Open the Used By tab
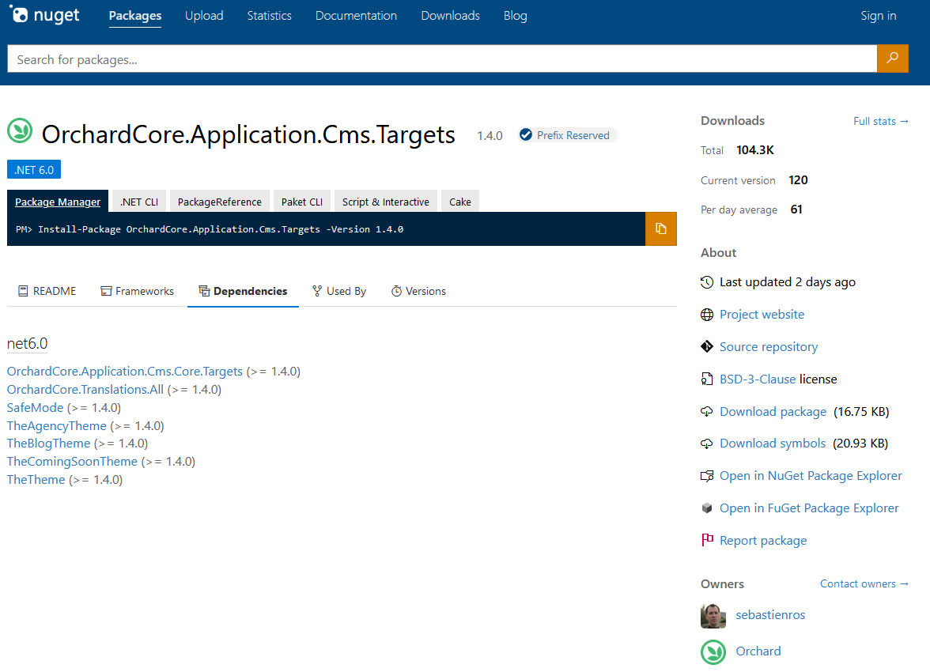Image resolution: width=930 pixels, height=672 pixels. pyautogui.click(x=339, y=291)
